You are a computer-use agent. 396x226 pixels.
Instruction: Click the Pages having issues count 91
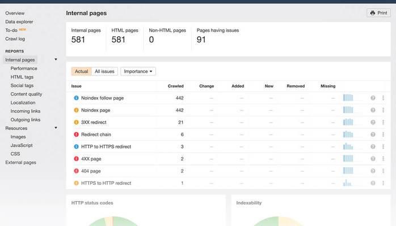click(x=201, y=40)
